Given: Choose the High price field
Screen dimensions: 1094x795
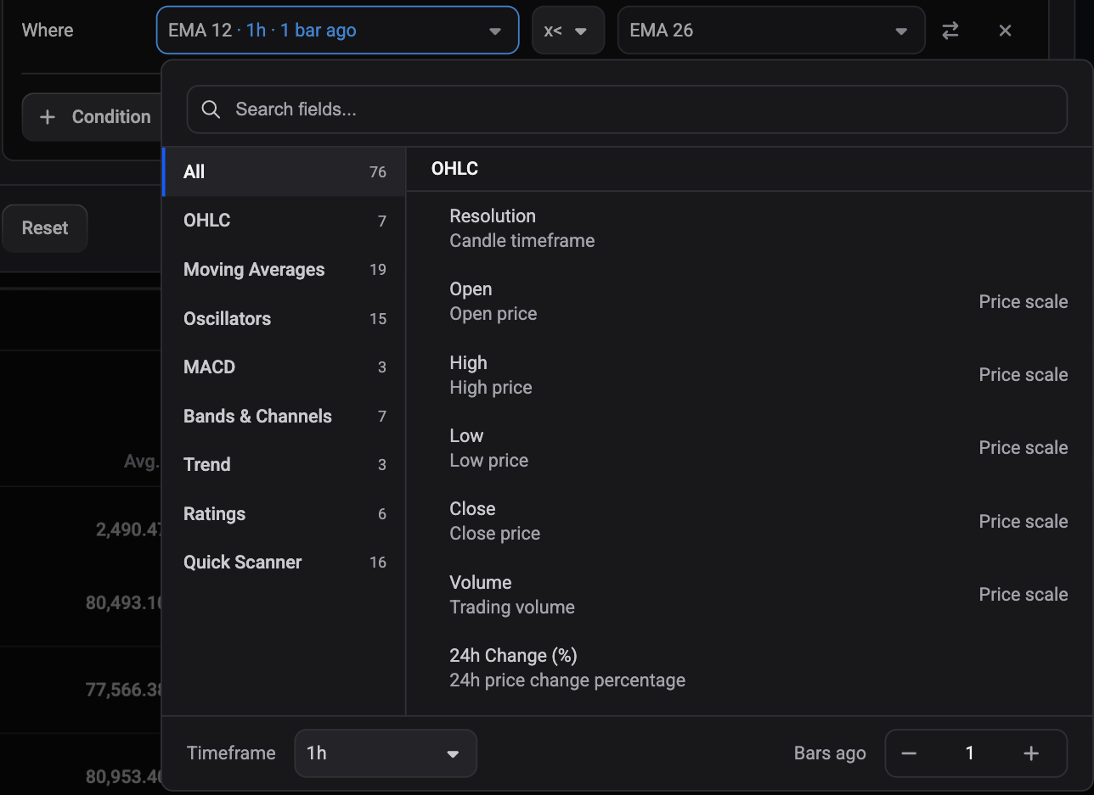Looking at the screenshot, I should pos(749,375).
